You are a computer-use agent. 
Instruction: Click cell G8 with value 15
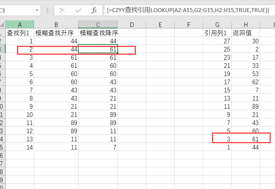point(217,90)
